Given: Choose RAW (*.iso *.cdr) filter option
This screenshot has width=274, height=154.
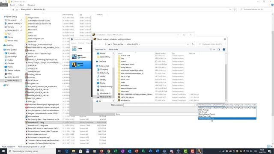Looking at the screenshot, I should [227, 116].
